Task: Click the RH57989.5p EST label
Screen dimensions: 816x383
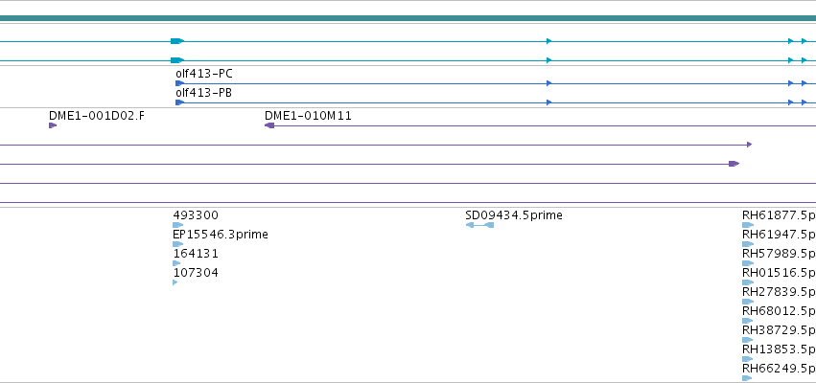Action: click(779, 254)
